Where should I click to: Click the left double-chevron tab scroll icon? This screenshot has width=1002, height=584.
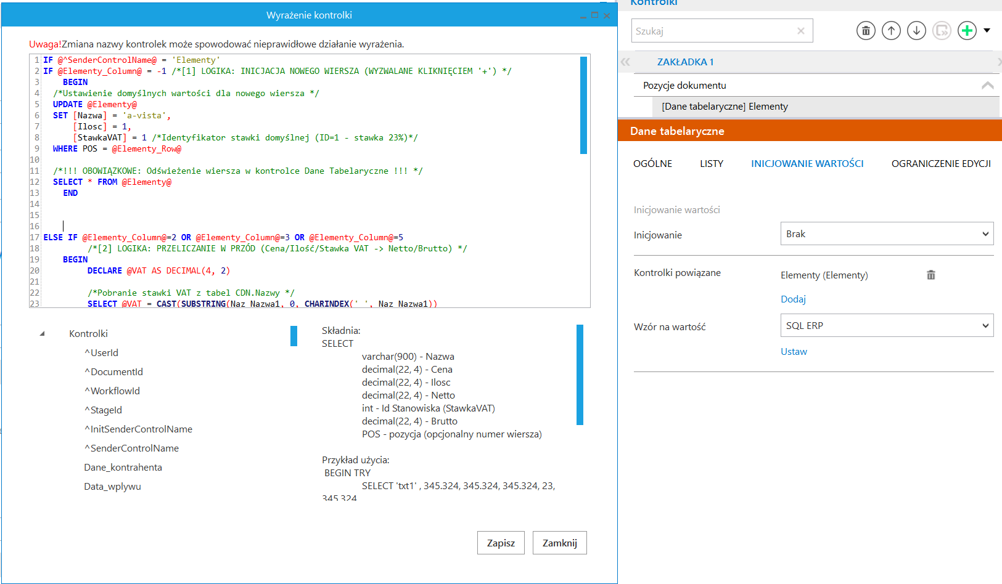625,62
